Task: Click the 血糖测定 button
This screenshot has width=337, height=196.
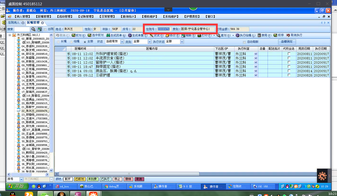Action: (x=287, y=42)
